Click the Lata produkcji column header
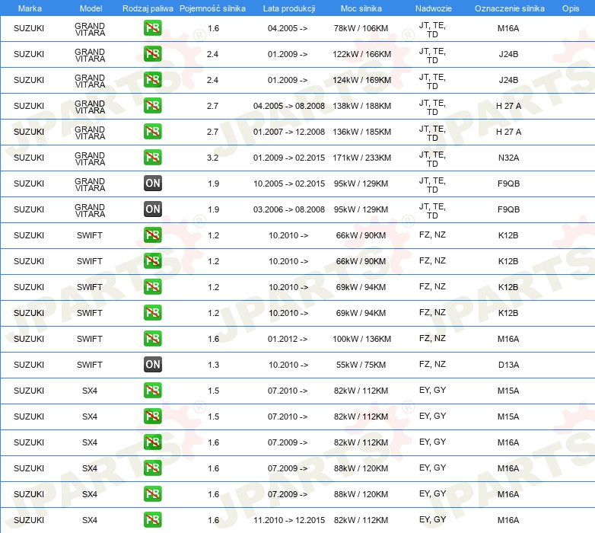The image size is (595, 533). point(289,8)
